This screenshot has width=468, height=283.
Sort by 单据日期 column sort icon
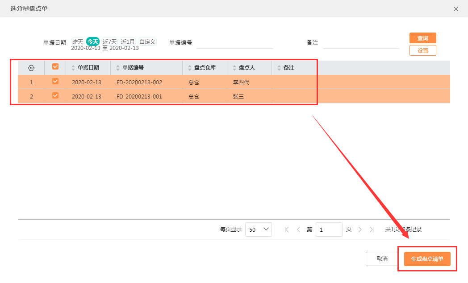pos(74,68)
